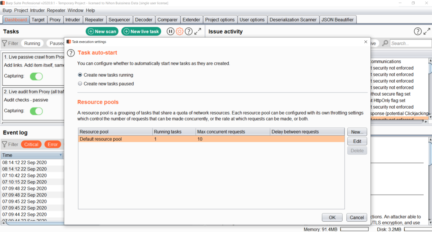Viewport: 432px width, 232px height.
Task: Click the Memory usage bar in status bar
Action: pos(354,229)
